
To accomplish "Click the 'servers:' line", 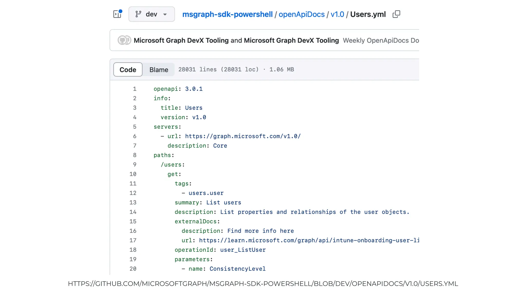I will tap(167, 127).
